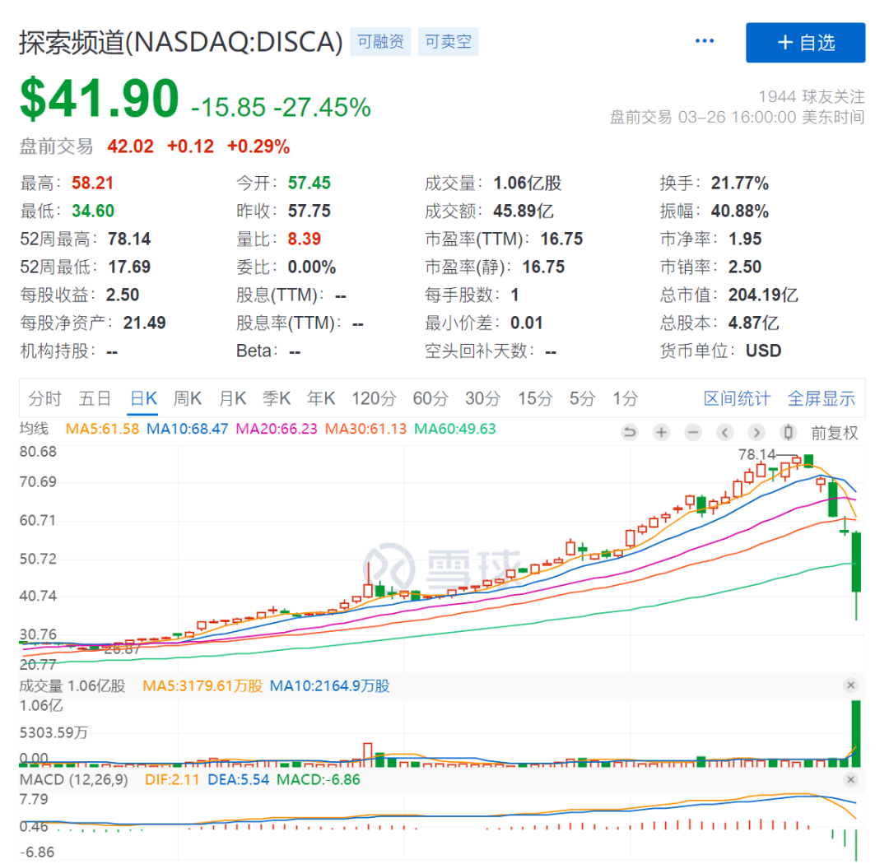This screenshot has width=889, height=864.
Task: Click the 52周最低 value 17.69
Action: (x=129, y=267)
